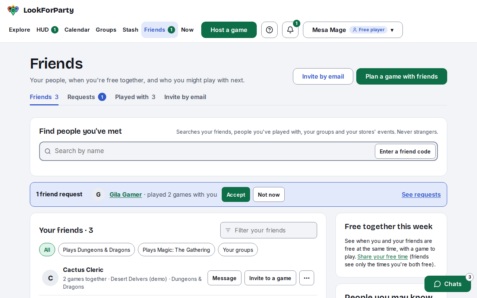Click the LookForParty logo icon
This screenshot has height=298, width=477.
13,10
